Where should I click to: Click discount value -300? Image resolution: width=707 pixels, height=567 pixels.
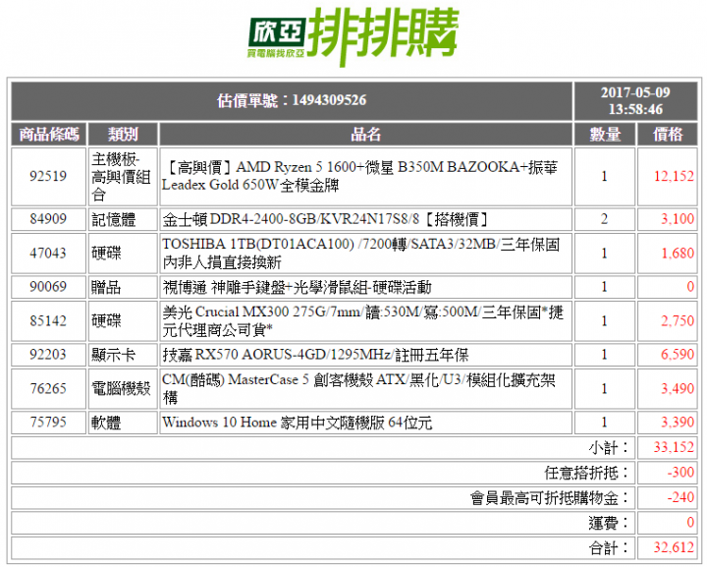(680, 473)
